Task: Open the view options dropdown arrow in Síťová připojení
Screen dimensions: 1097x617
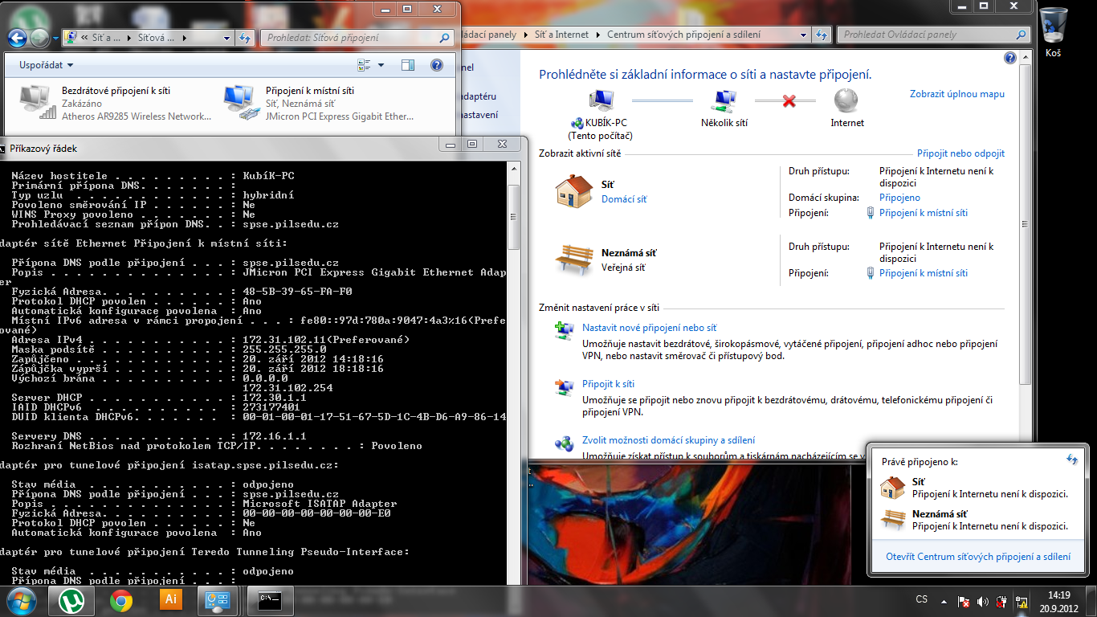Action: coord(381,65)
